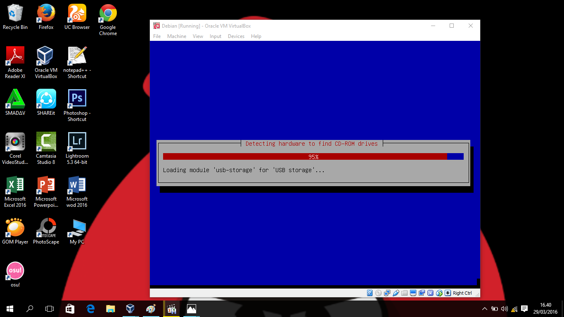The width and height of the screenshot is (564, 317).
Task: Click the Wi-Fi network warning tray icon
Action: click(x=514, y=309)
